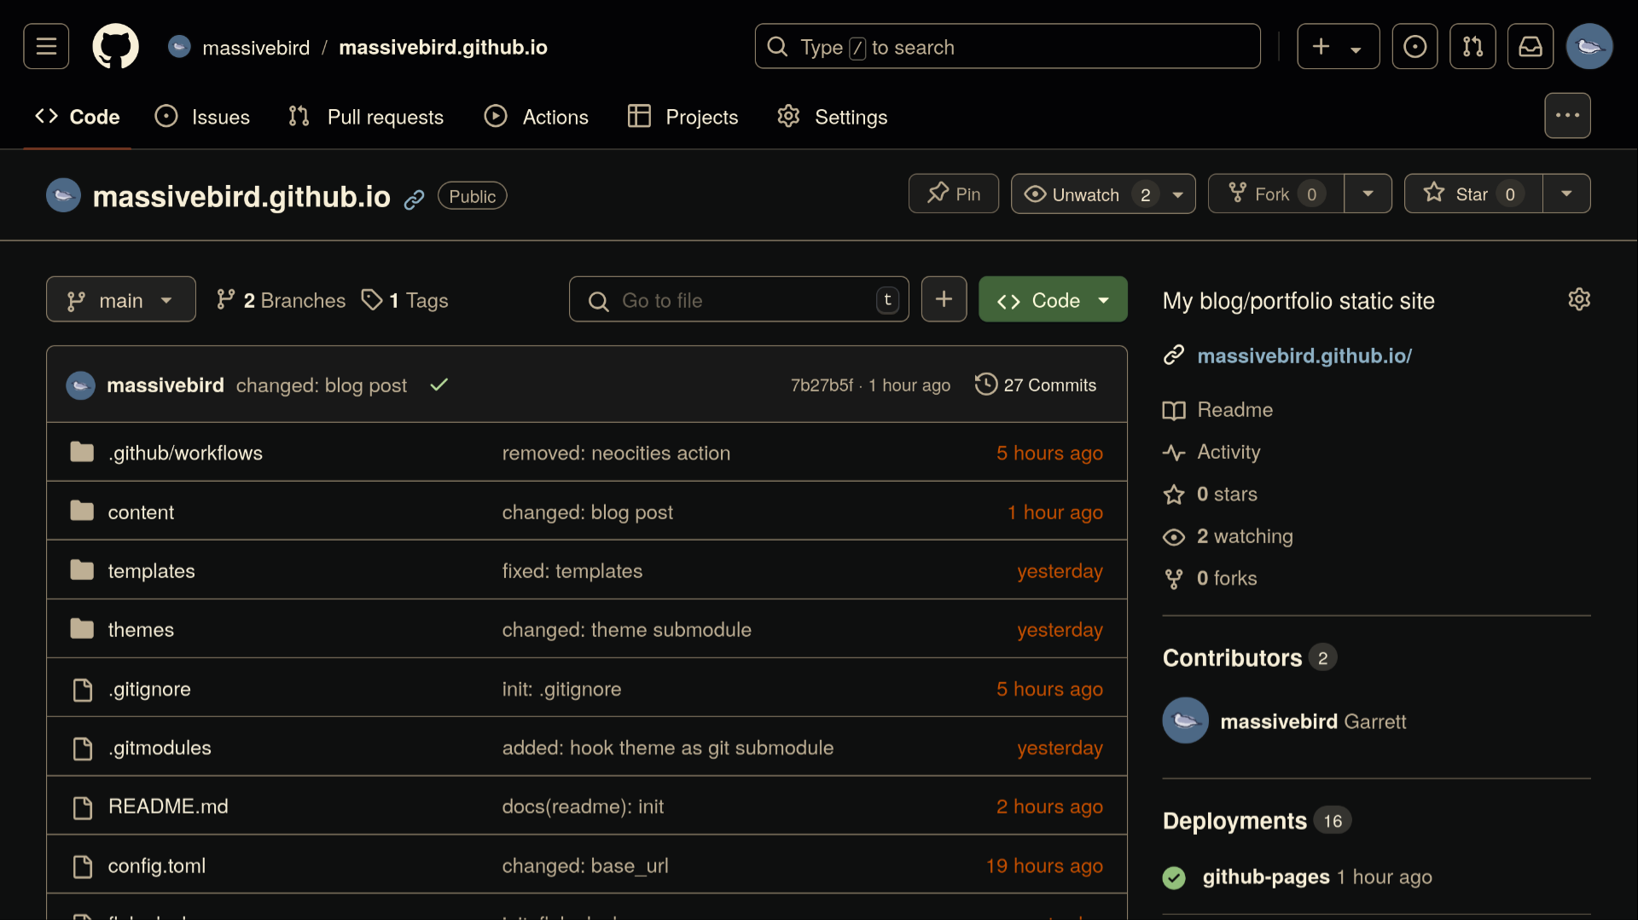Viewport: 1638px width, 920px height.
Task: Click the tag icon beside 1 Tags
Action: click(x=372, y=299)
